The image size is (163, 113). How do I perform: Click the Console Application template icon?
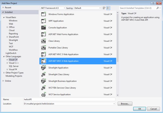click(44, 28)
